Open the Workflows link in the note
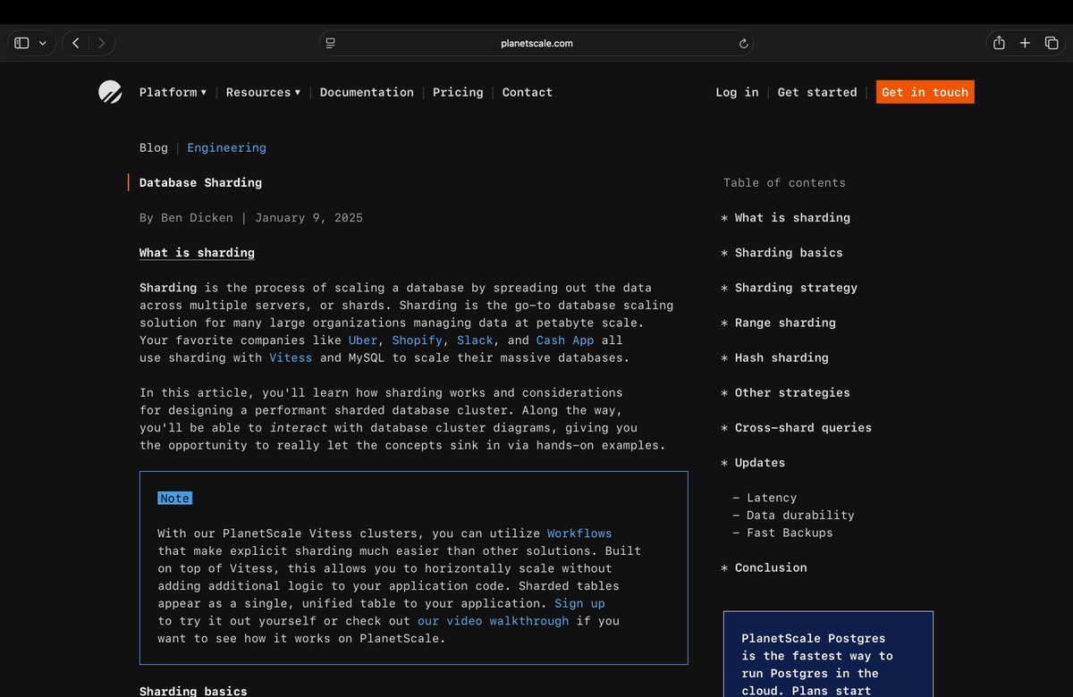The image size is (1073, 697). 579,533
